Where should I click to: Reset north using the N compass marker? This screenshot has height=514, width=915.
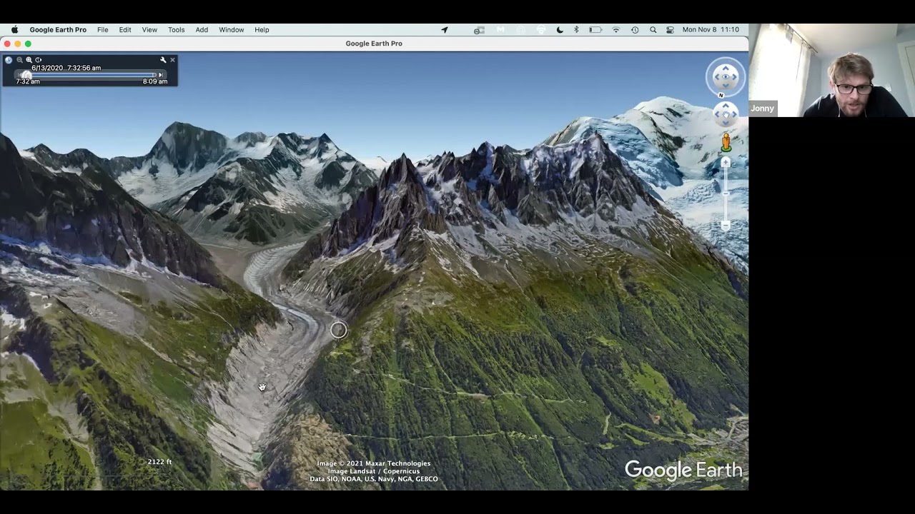coord(721,95)
